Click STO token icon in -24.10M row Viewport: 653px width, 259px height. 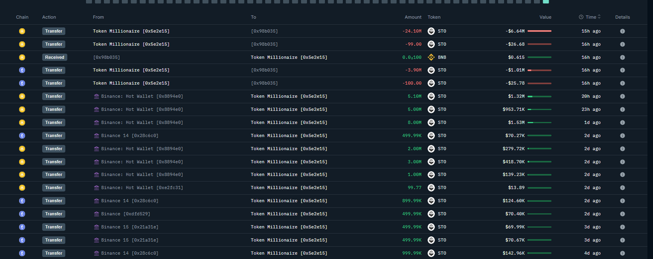432,31
